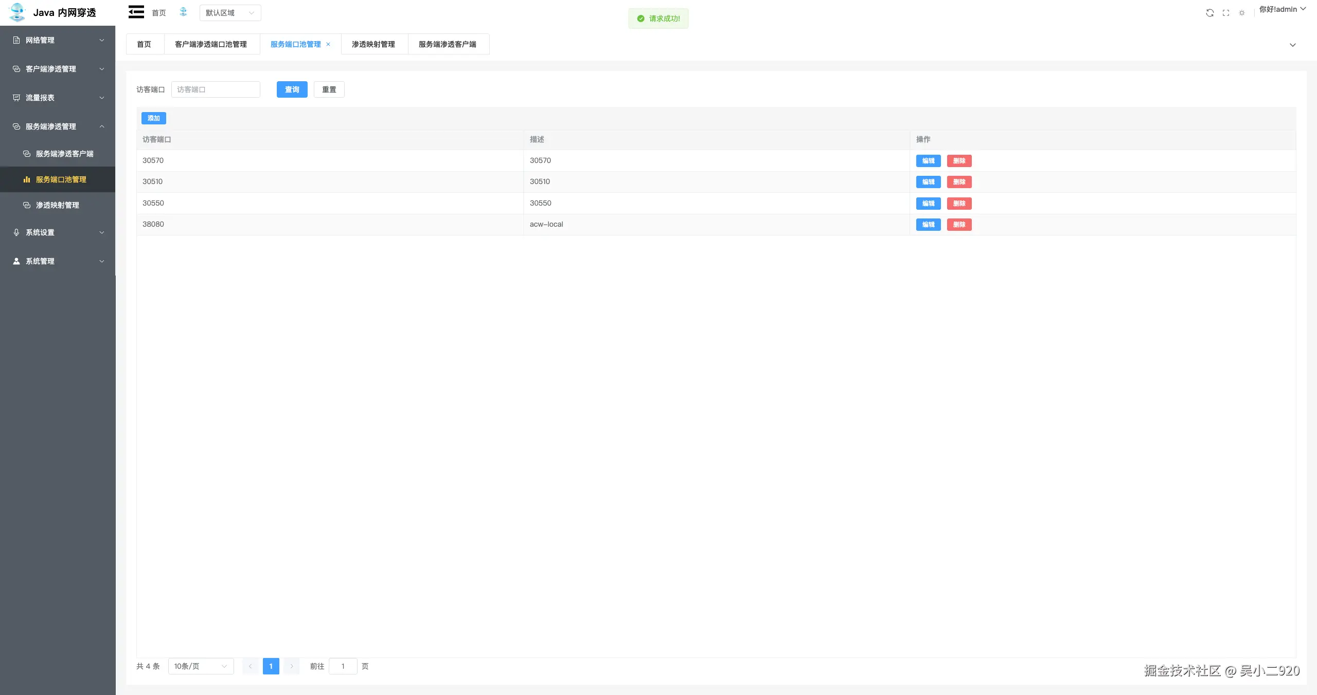This screenshot has width=1317, height=695.
Task: Switch to 渗透映射管理 tab
Action: pos(373,44)
